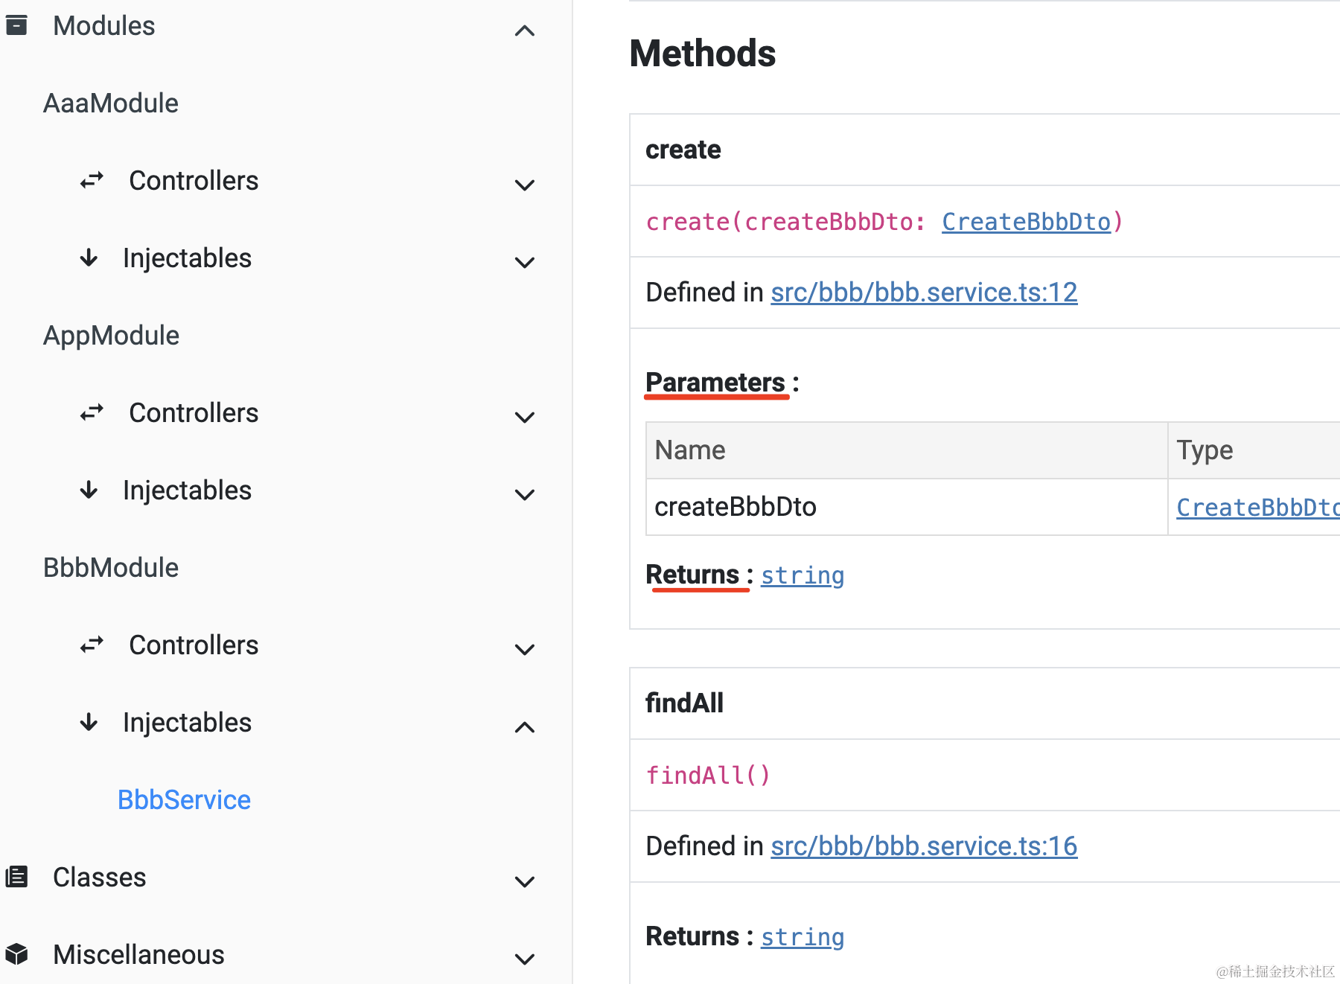The width and height of the screenshot is (1340, 984).
Task: Open the BbbModule entry
Action: click(111, 568)
